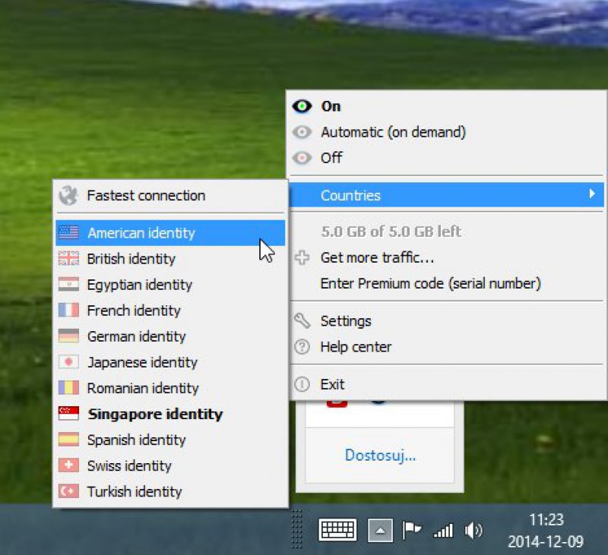The width and height of the screenshot is (608, 555).
Task: Choose Fastest connection
Action: [170, 196]
